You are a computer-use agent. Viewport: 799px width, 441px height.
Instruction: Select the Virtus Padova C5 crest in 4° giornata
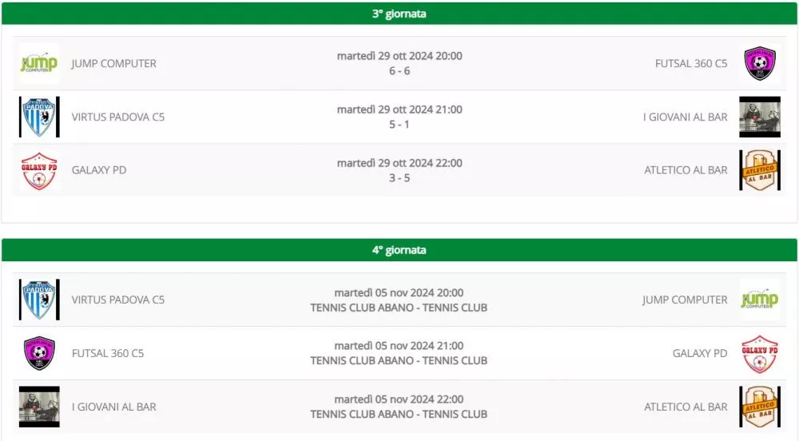[x=39, y=300]
